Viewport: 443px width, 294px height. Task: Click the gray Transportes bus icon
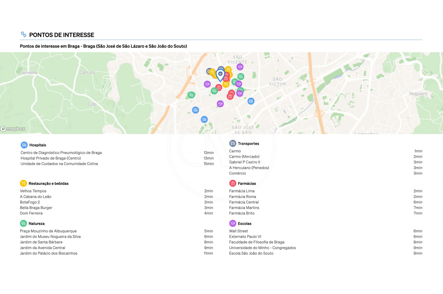click(233, 143)
